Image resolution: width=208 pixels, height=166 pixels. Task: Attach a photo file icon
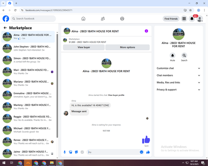71,152
